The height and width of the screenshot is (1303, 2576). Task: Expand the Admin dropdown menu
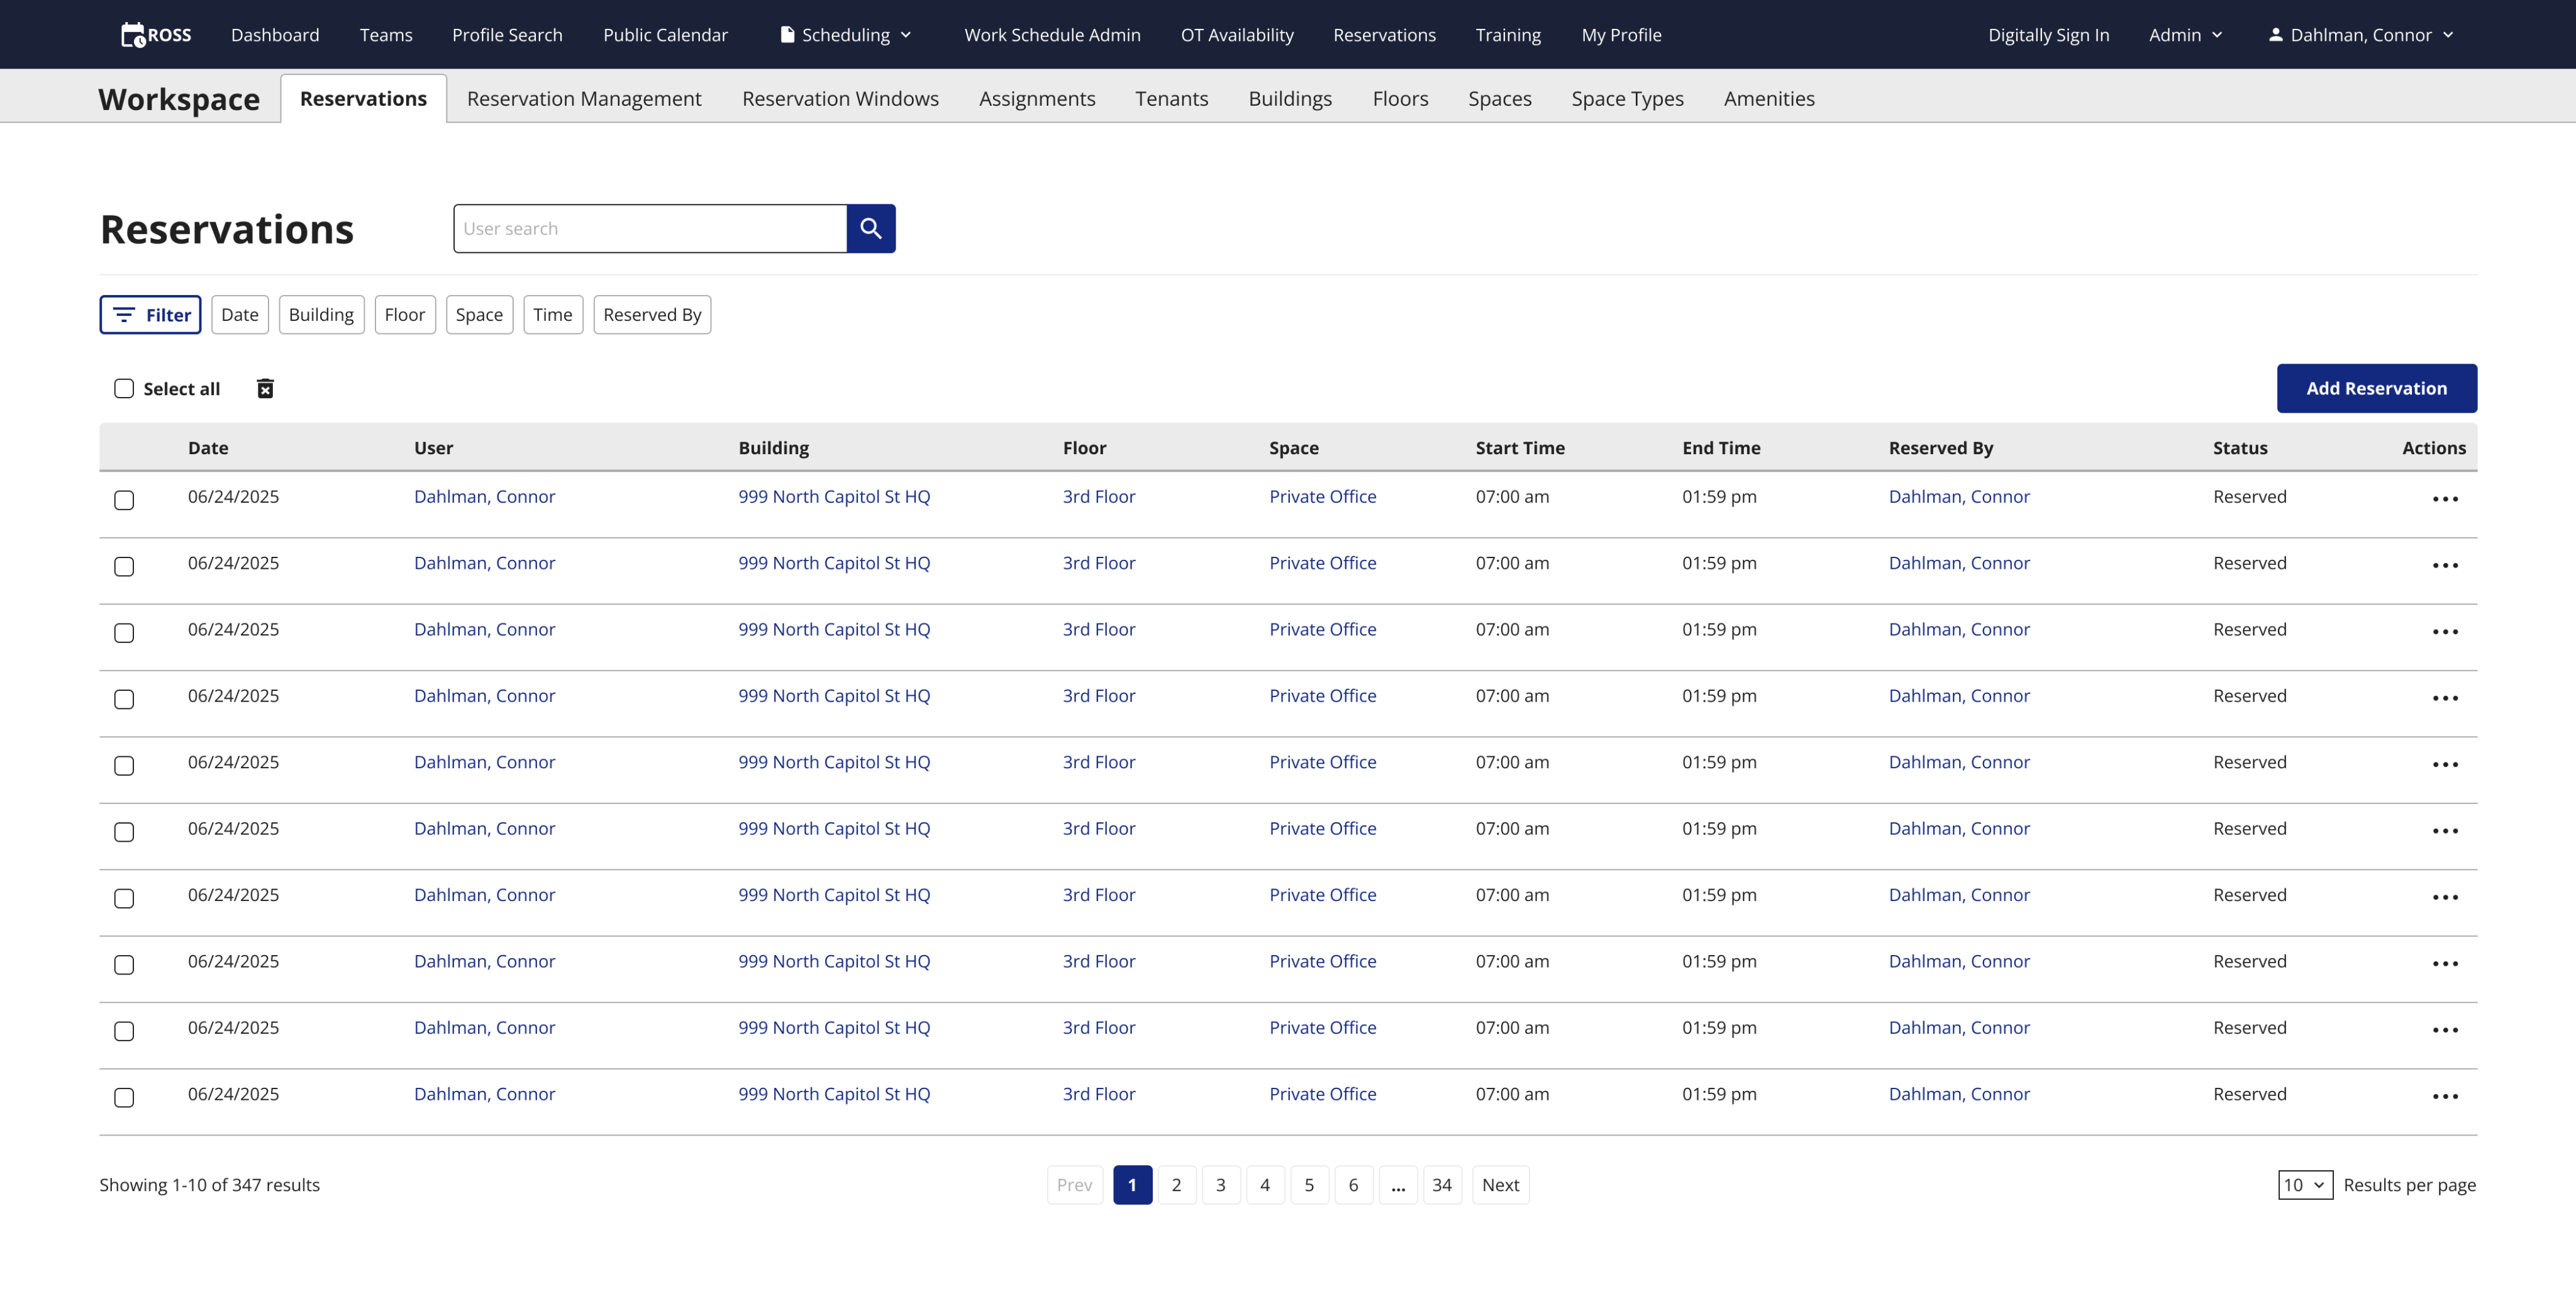(2185, 35)
